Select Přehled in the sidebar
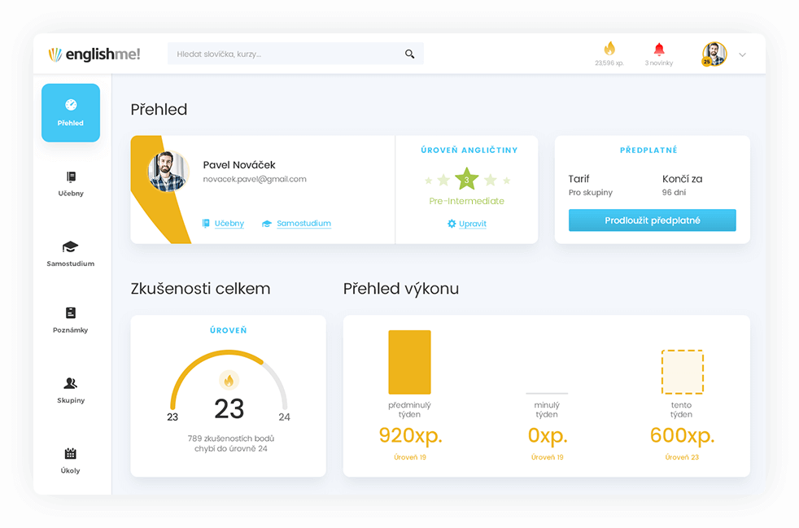 tap(71, 113)
